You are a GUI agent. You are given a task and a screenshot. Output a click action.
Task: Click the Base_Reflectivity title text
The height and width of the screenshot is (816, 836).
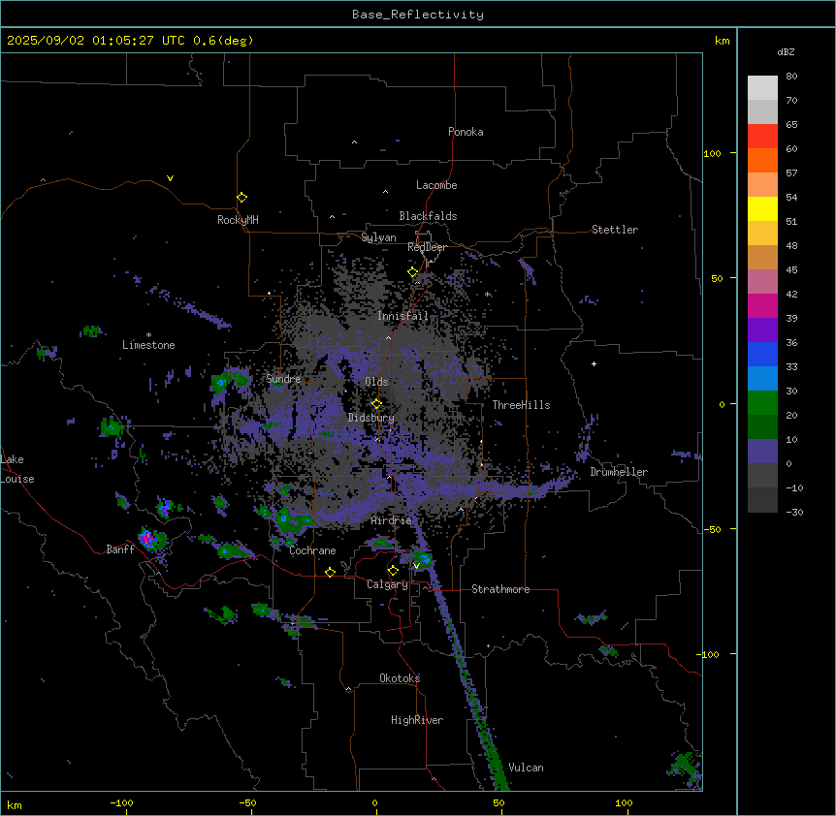418,15
